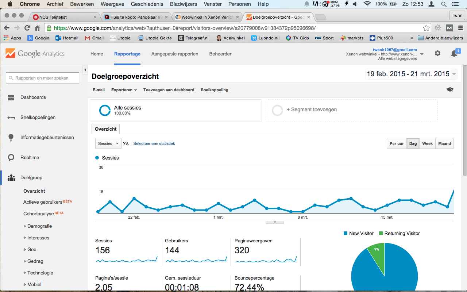Click the Rapporten en meer zoeken field
Image resolution: width=467 pixels, height=292 pixels.
(x=42, y=78)
